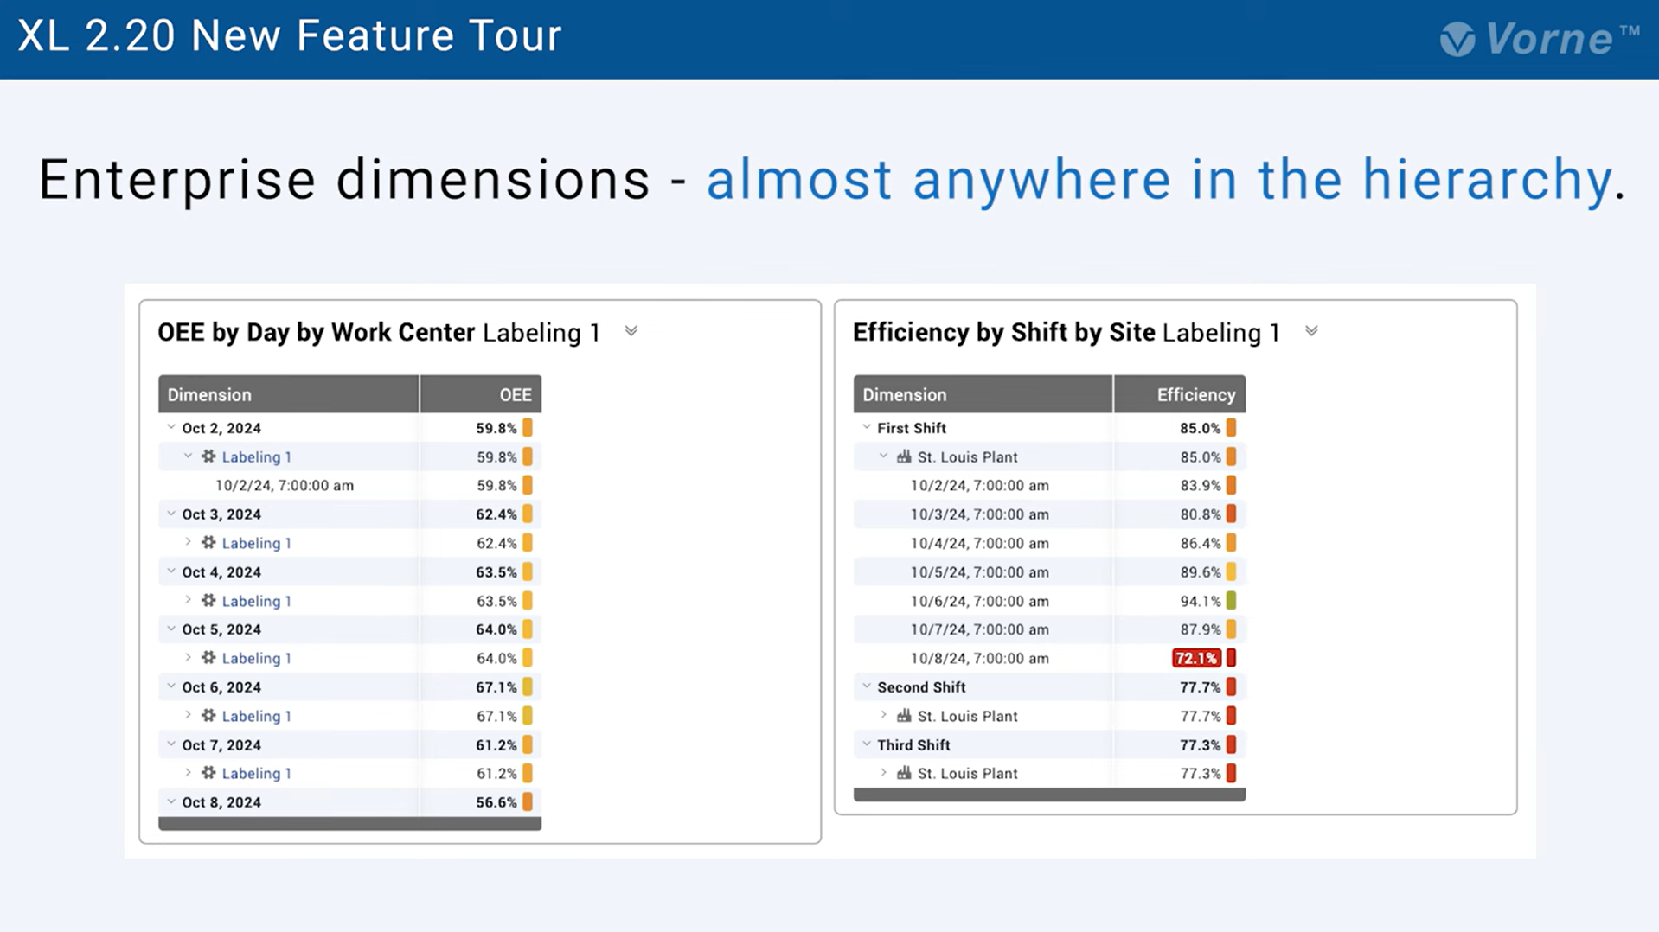This screenshot has height=932, width=1659.
Task: Click the Efficiency column header
Action: [x=1195, y=395]
